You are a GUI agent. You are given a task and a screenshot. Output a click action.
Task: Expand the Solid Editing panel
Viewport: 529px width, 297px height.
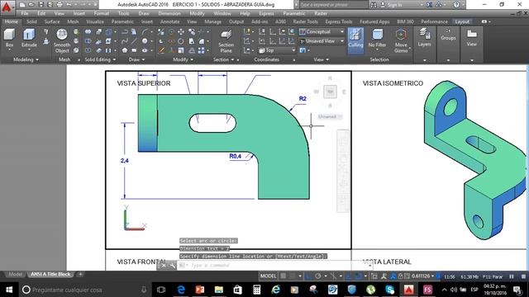point(100,59)
